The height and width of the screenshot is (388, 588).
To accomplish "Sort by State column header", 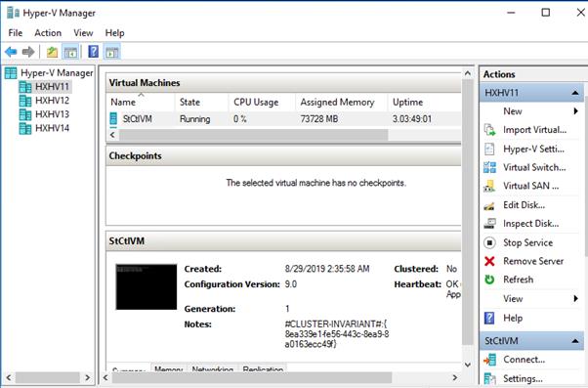I will point(202,102).
